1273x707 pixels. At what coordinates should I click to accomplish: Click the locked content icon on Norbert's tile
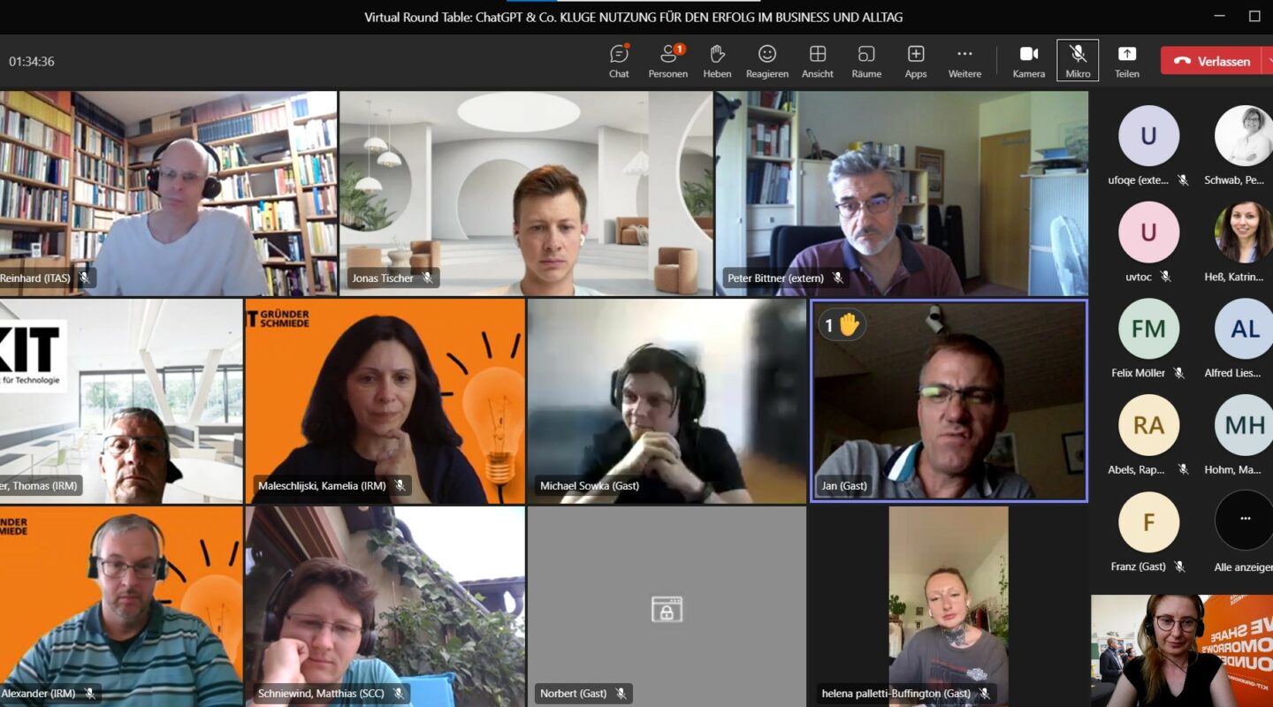pos(667,609)
